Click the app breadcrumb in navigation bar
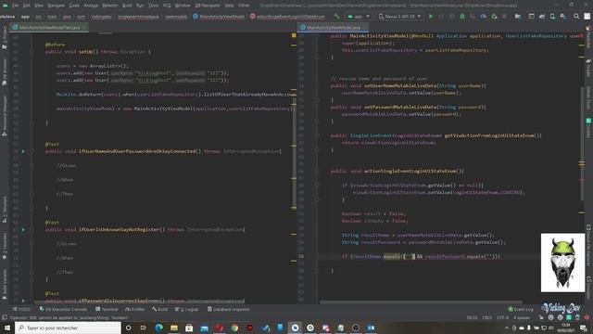The image size is (593, 334). 25,17
